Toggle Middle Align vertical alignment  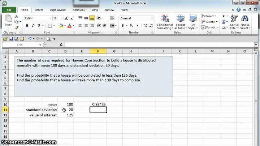[x=86, y=18]
